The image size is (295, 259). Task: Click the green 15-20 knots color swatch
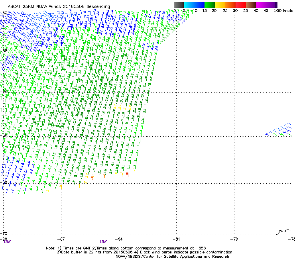pyautogui.click(x=210, y=5)
